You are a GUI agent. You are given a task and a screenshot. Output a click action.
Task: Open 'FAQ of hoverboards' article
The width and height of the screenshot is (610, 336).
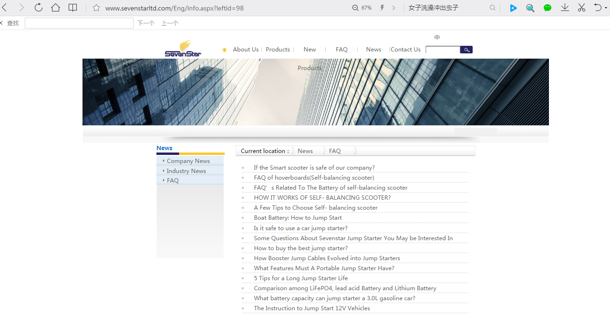pyautogui.click(x=314, y=178)
